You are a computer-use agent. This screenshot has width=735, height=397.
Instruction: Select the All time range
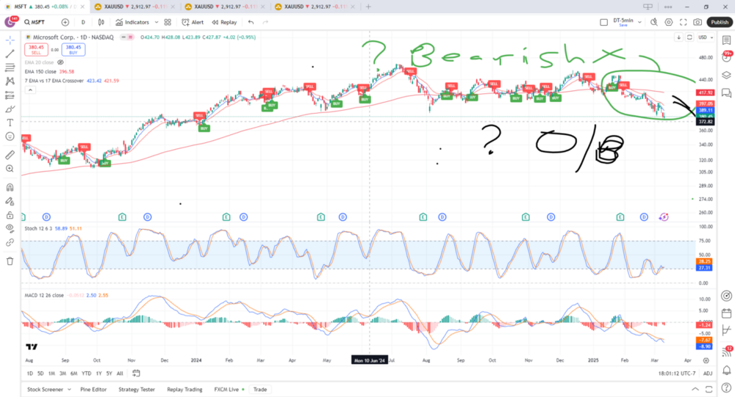120,373
